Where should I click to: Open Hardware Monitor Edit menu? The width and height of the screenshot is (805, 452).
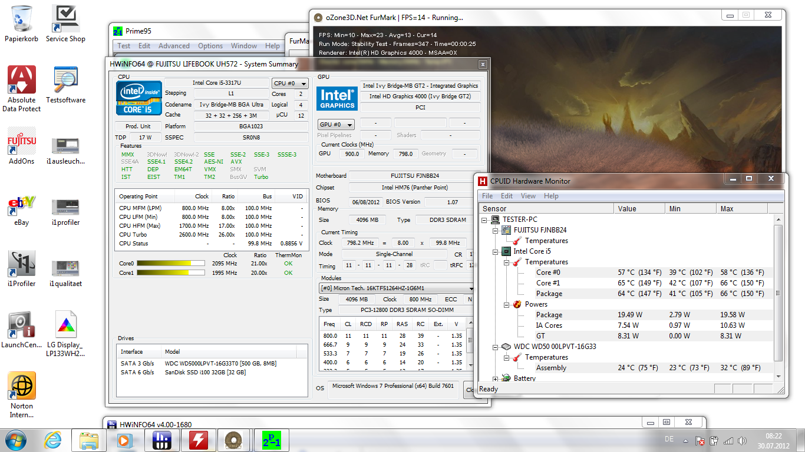507,196
